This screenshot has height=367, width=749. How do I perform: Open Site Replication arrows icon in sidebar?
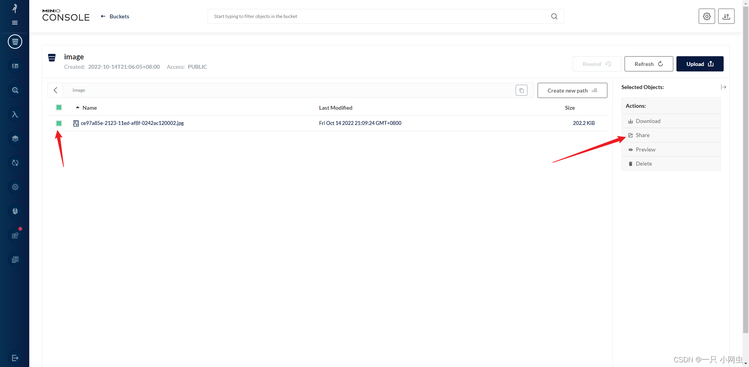pos(15,163)
